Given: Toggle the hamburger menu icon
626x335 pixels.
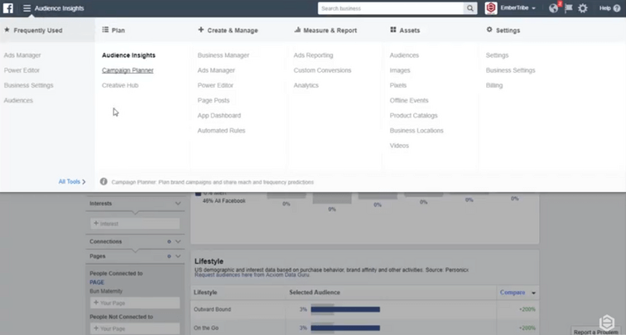Looking at the screenshot, I should pos(26,8).
